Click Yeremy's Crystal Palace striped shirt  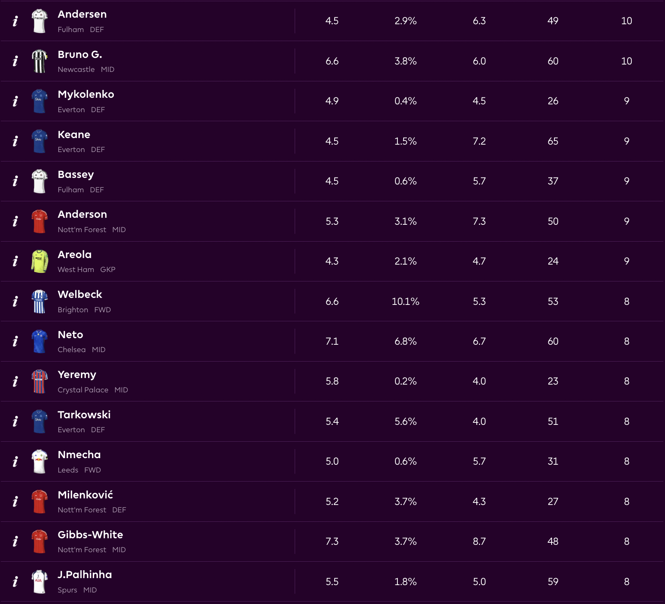39,381
